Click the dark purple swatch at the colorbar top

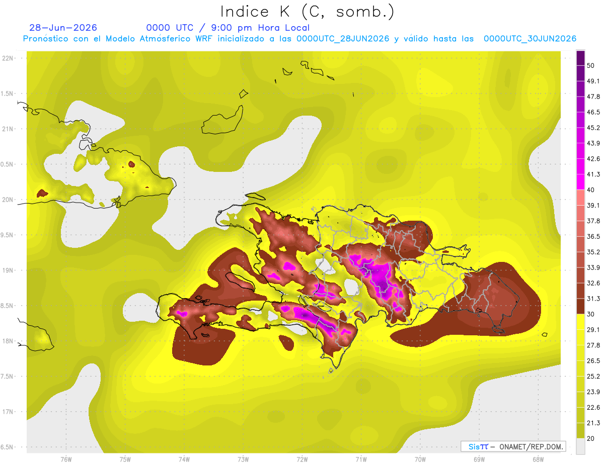[x=580, y=58]
